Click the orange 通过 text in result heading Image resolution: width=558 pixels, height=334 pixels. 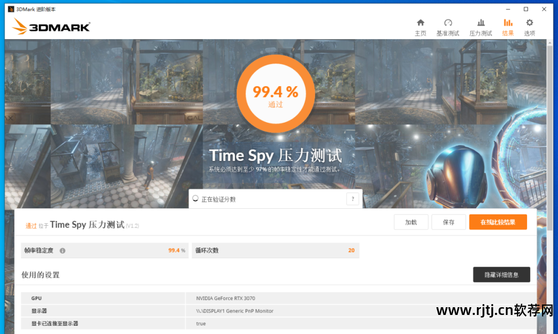pyautogui.click(x=31, y=226)
